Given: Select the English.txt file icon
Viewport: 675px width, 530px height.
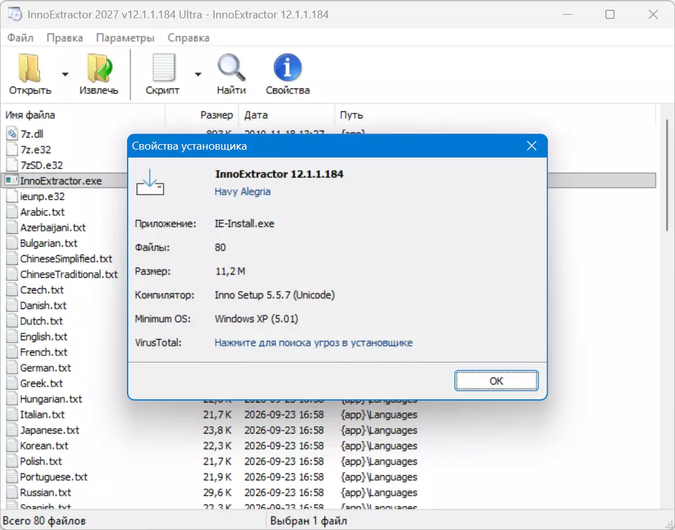Looking at the screenshot, I should click(12, 336).
